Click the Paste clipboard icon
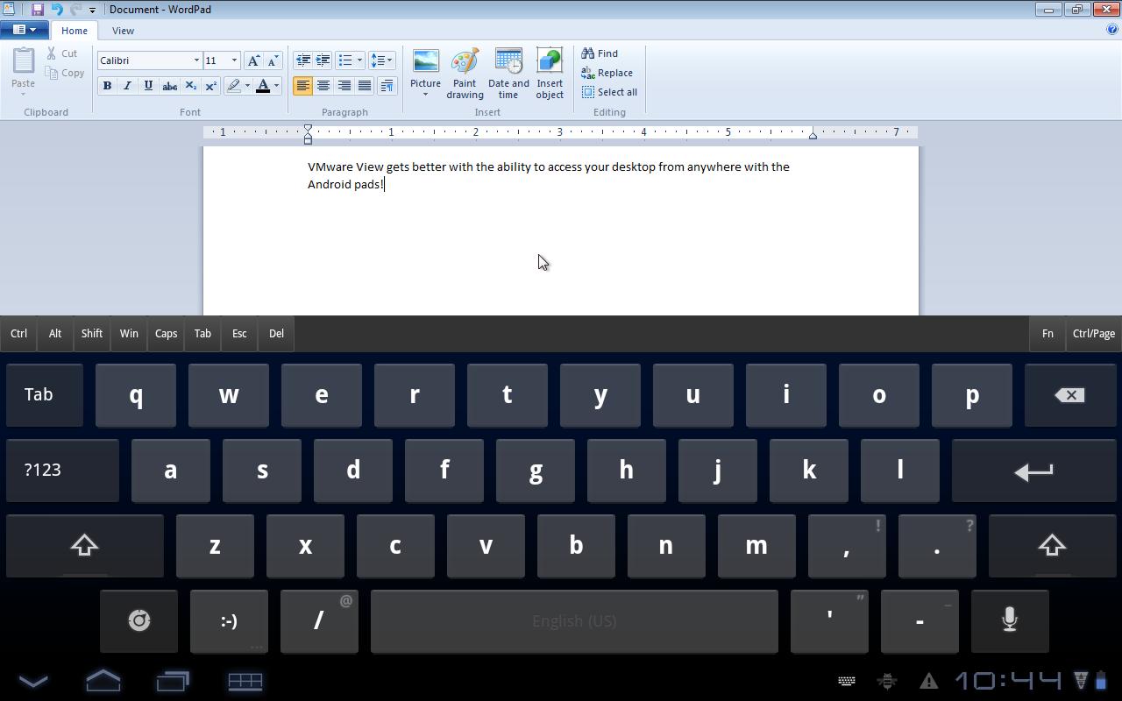This screenshot has width=1122, height=701. (x=24, y=61)
